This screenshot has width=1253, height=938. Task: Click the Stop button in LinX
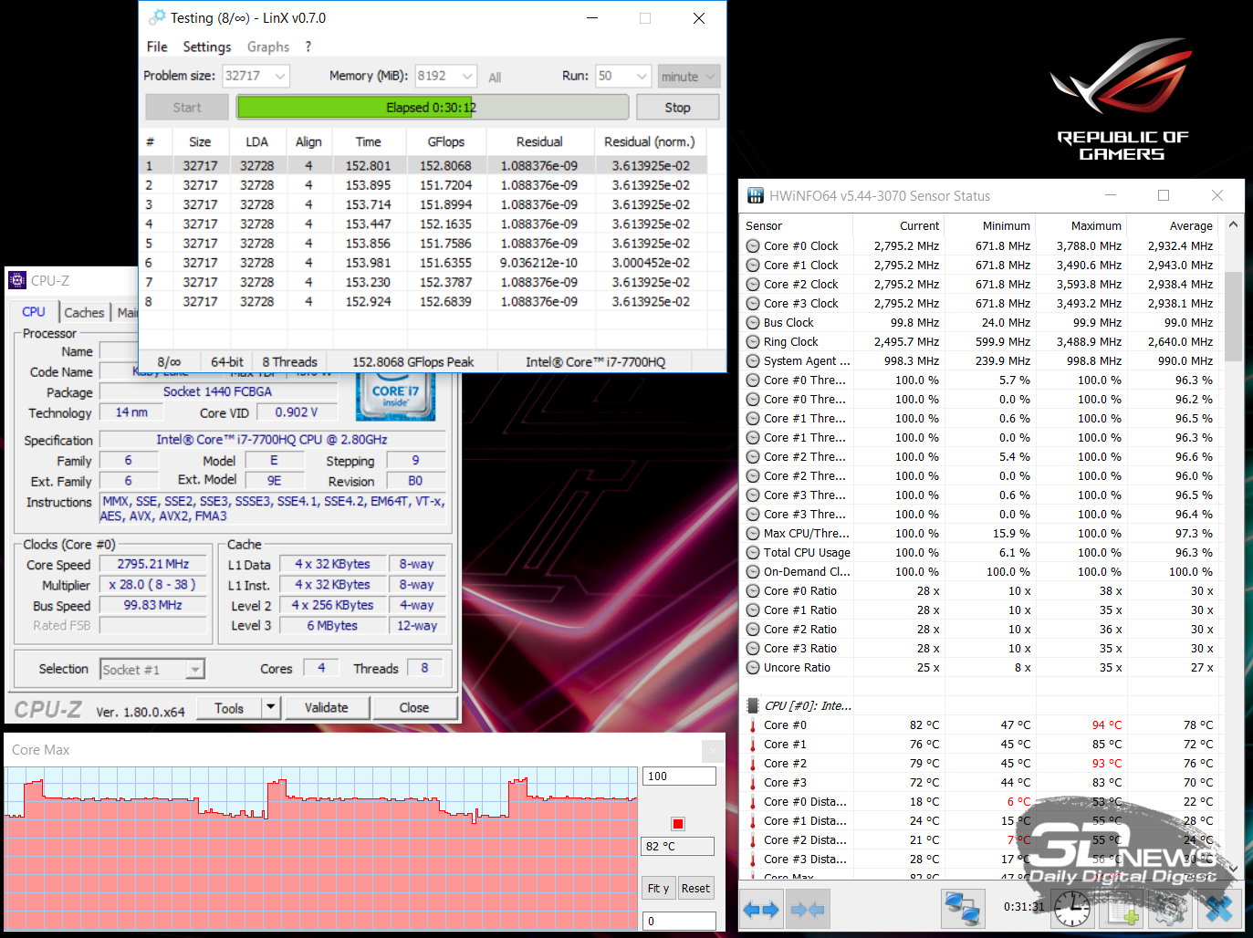pos(677,108)
